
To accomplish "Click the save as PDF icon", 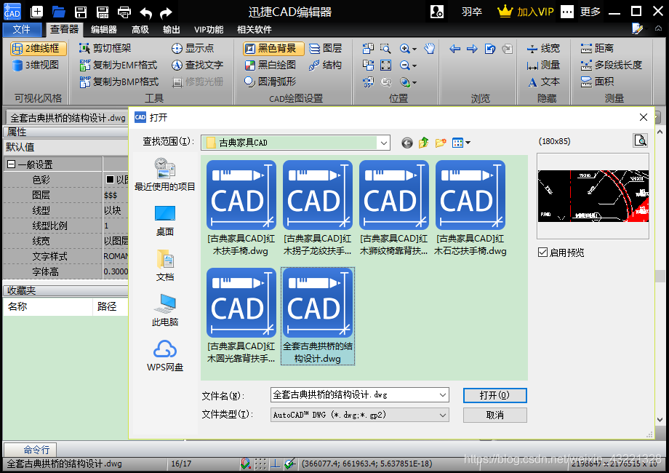I will 103,12.
